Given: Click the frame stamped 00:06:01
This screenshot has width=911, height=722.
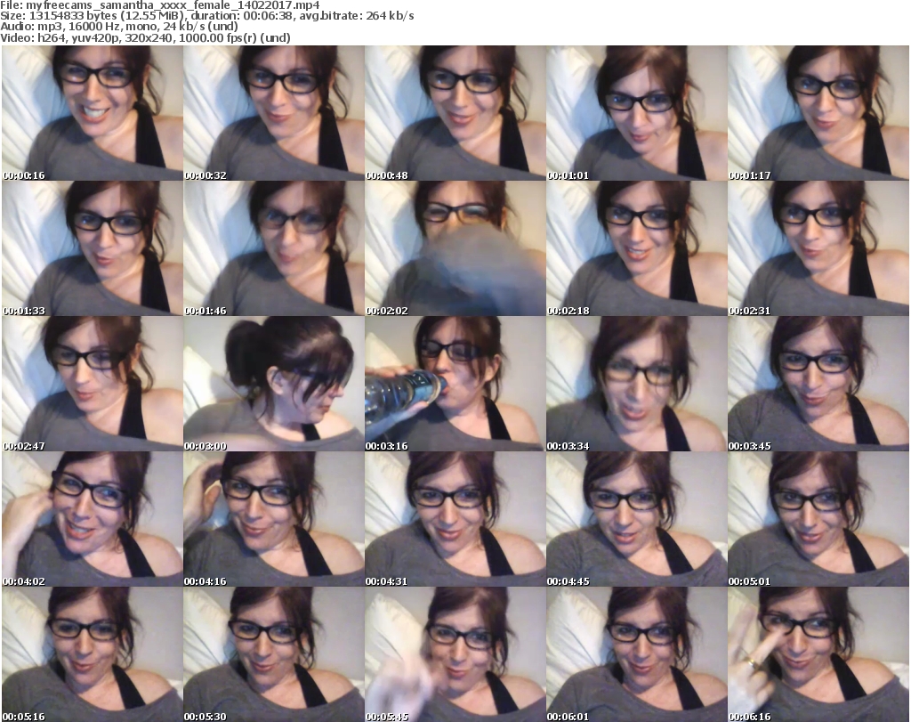Looking at the screenshot, I should [x=636, y=654].
